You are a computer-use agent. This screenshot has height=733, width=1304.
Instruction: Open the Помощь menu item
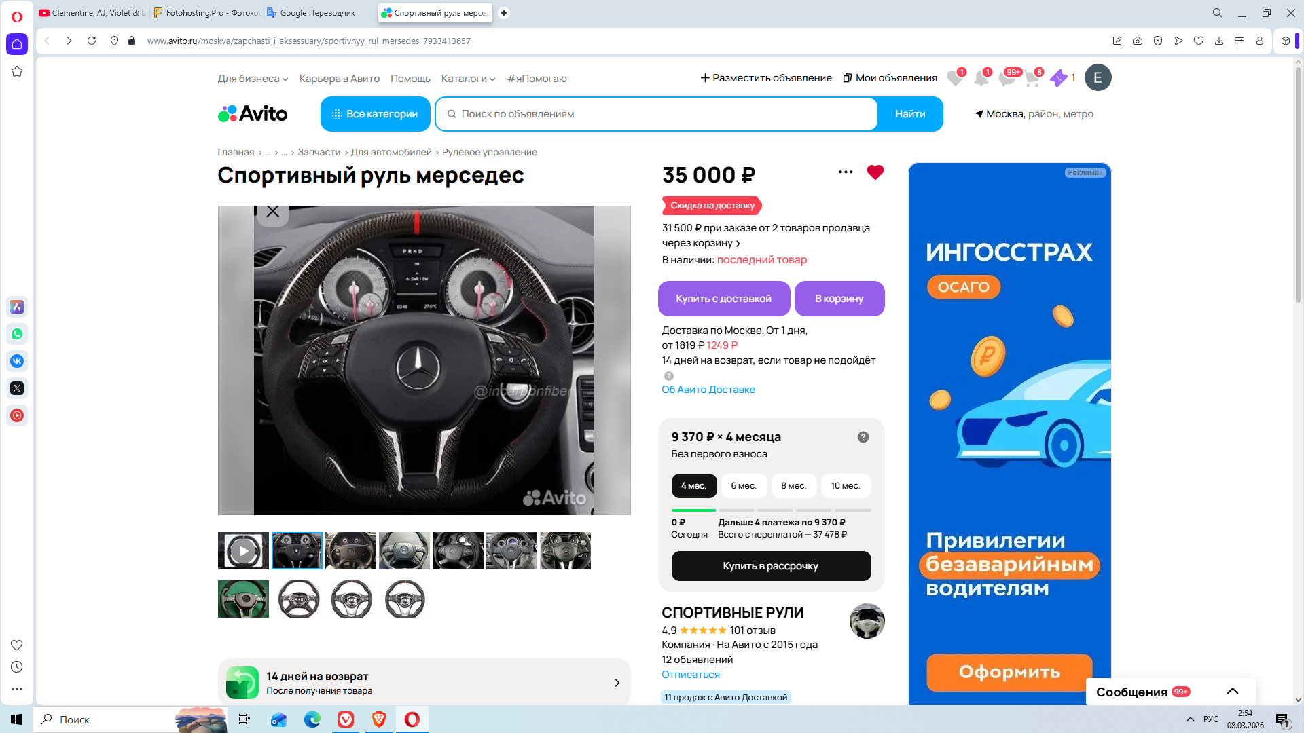click(410, 79)
